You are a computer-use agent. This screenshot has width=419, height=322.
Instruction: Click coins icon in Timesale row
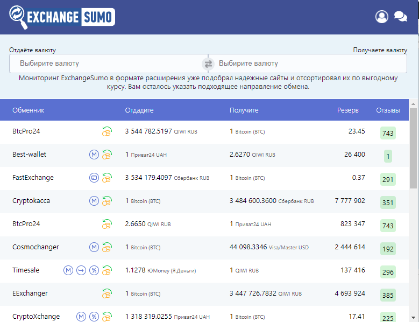pyautogui.click(x=107, y=270)
